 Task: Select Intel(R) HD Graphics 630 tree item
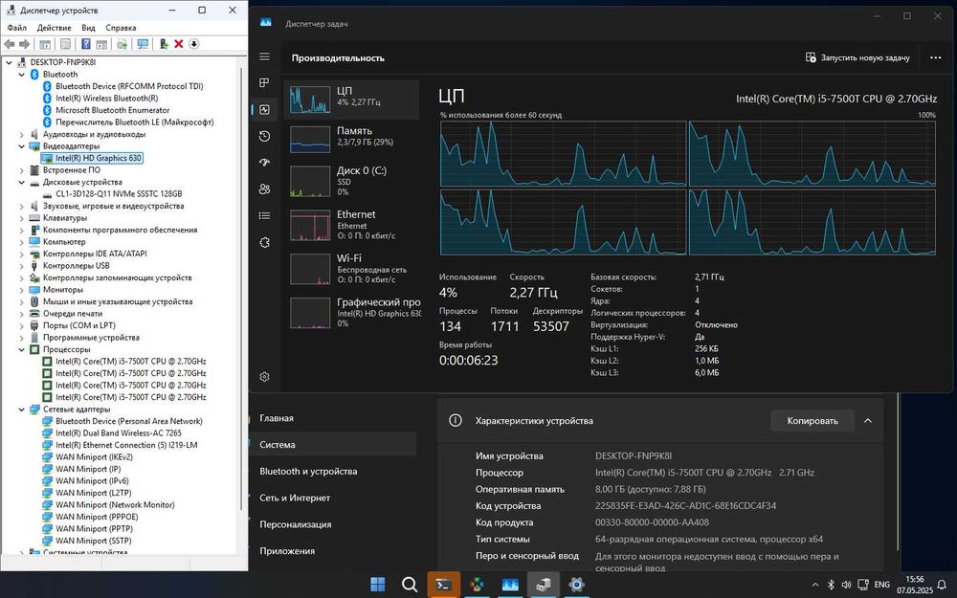click(x=99, y=158)
